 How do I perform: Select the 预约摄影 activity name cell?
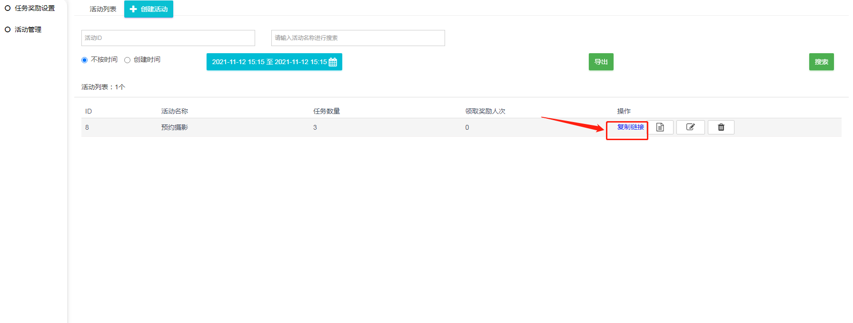175,127
